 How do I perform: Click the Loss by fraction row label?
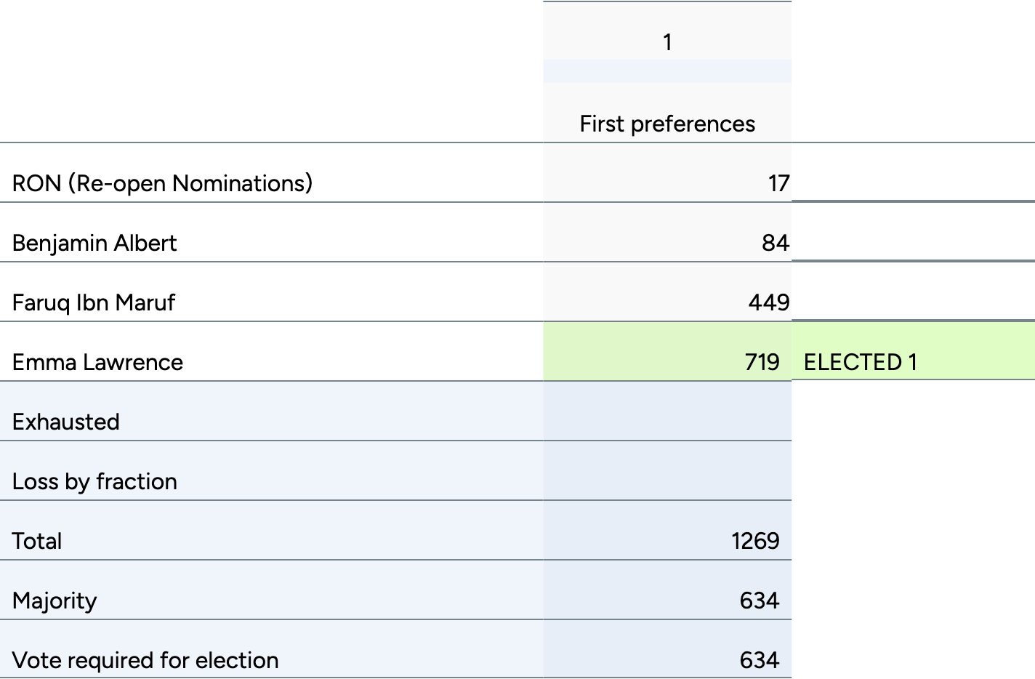coord(94,481)
